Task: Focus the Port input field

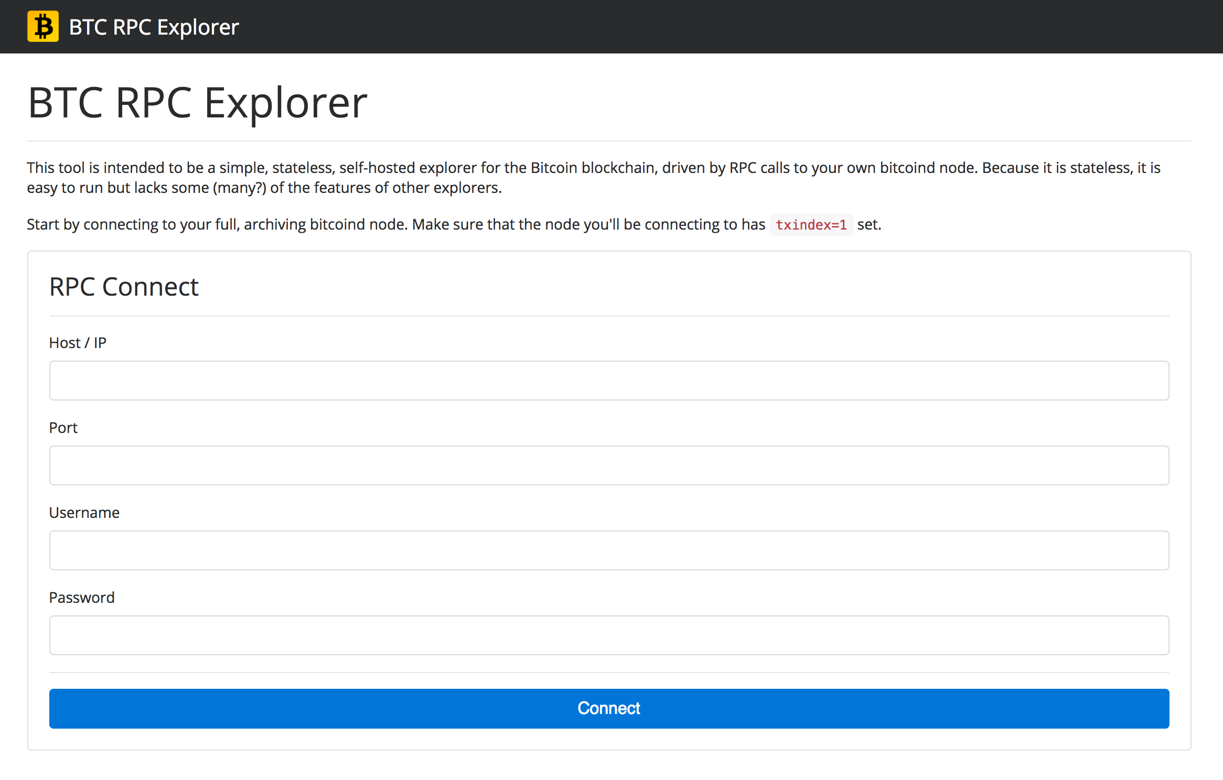Action: pos(609,465)
